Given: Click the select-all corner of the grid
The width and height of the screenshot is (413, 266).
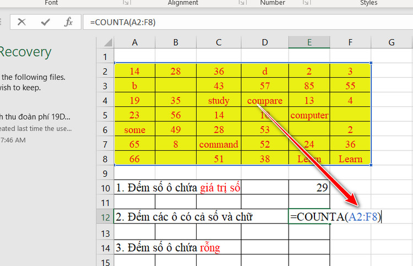Looking at the screenshot, I should 105,42.
